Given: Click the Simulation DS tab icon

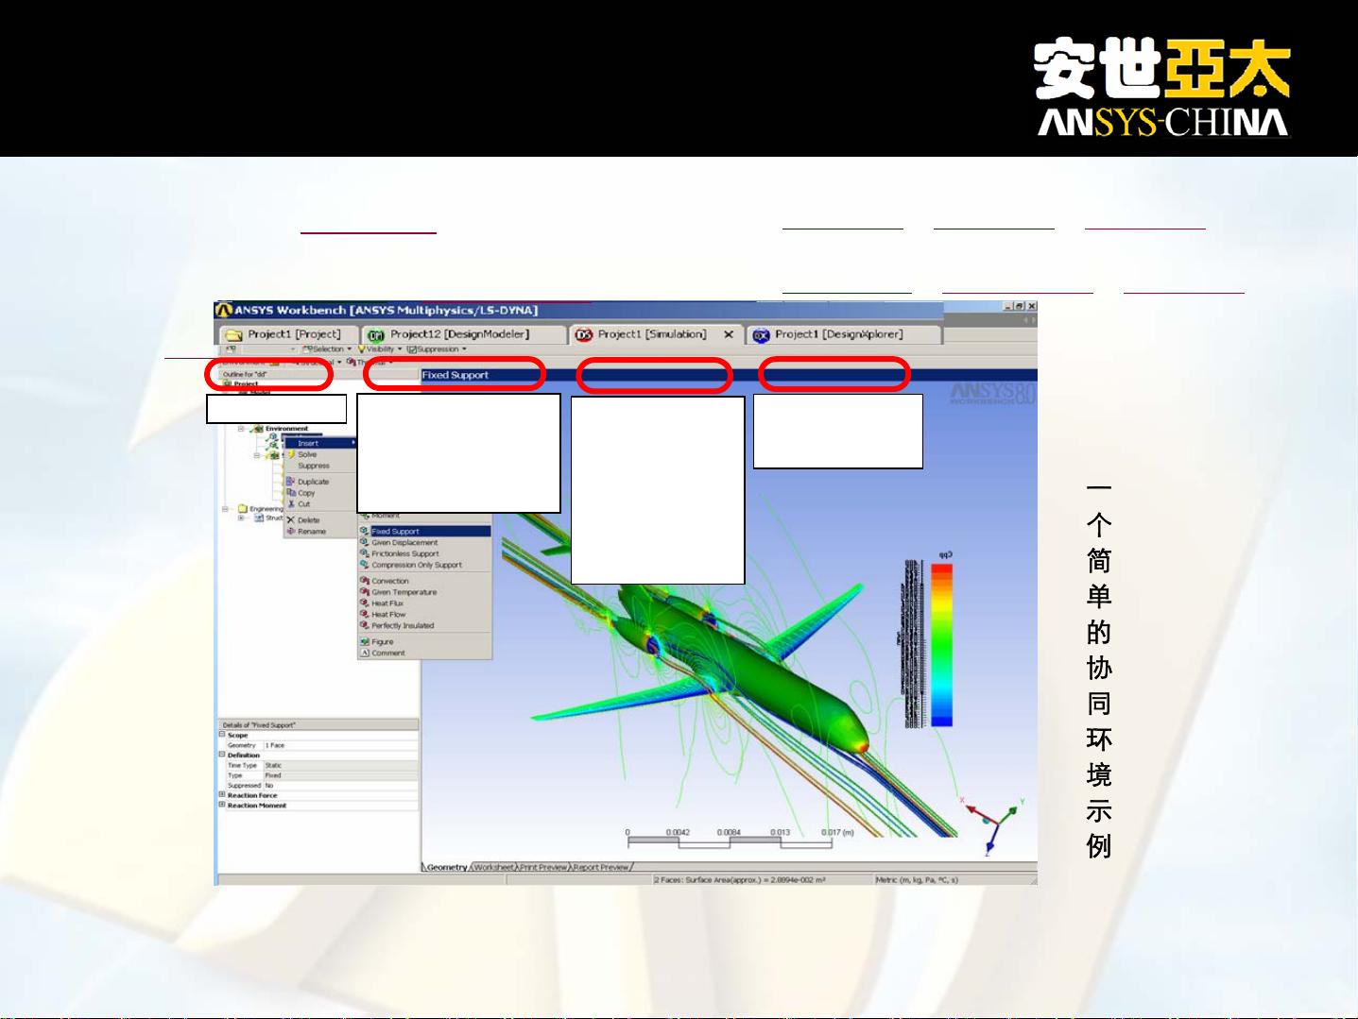Looking at the screenshot, I should click(x=583, y=335).
